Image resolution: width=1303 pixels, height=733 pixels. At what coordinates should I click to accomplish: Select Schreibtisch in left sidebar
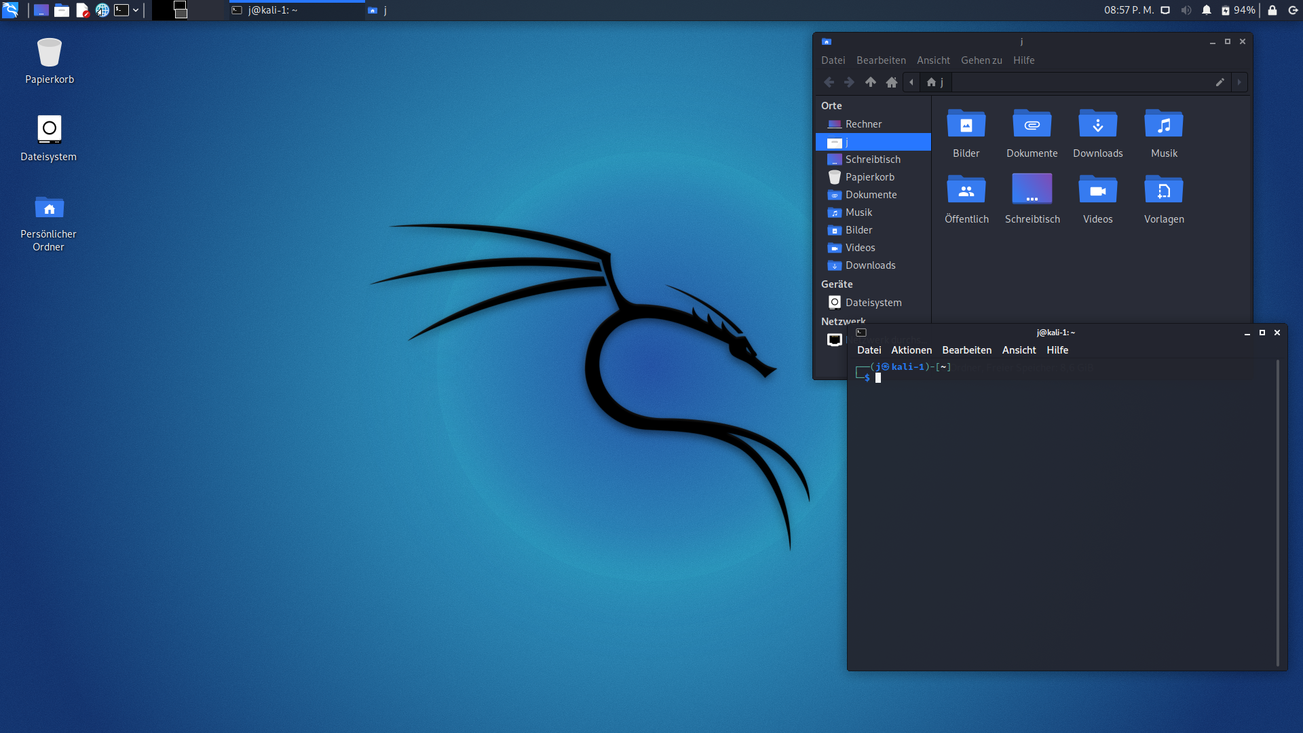tap(873, 159)
